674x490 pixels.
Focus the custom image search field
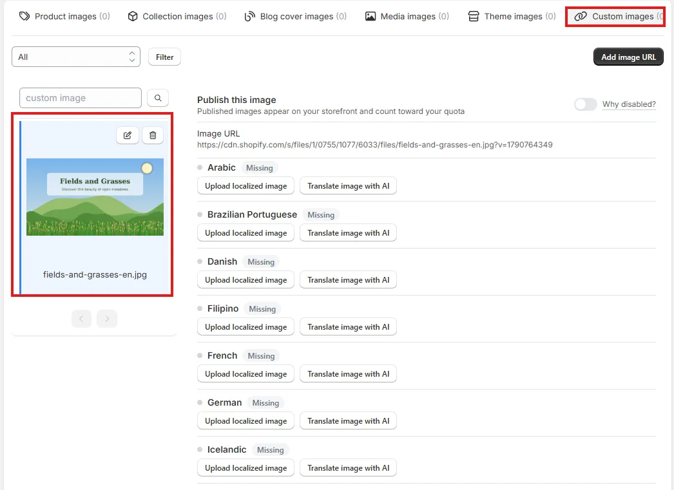(81, 98)
